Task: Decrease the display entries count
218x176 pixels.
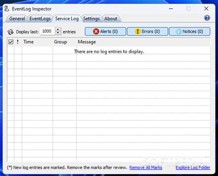Action: coord(58,33)
